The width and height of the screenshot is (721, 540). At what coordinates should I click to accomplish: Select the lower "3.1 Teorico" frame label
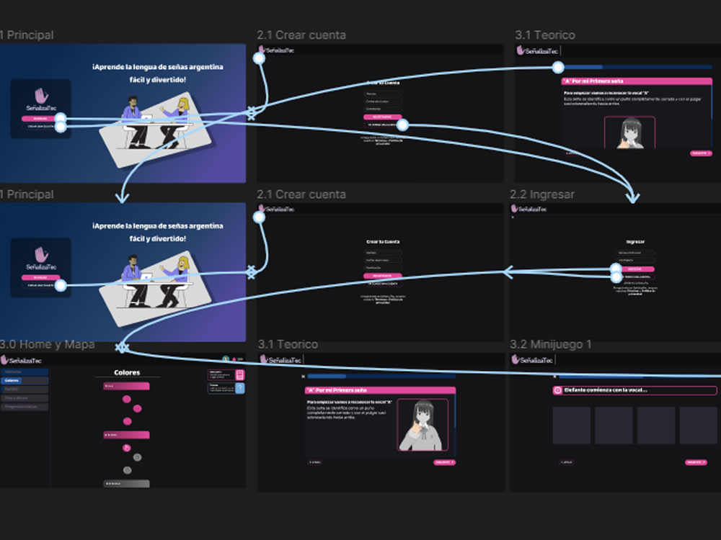tap(288, 344)
